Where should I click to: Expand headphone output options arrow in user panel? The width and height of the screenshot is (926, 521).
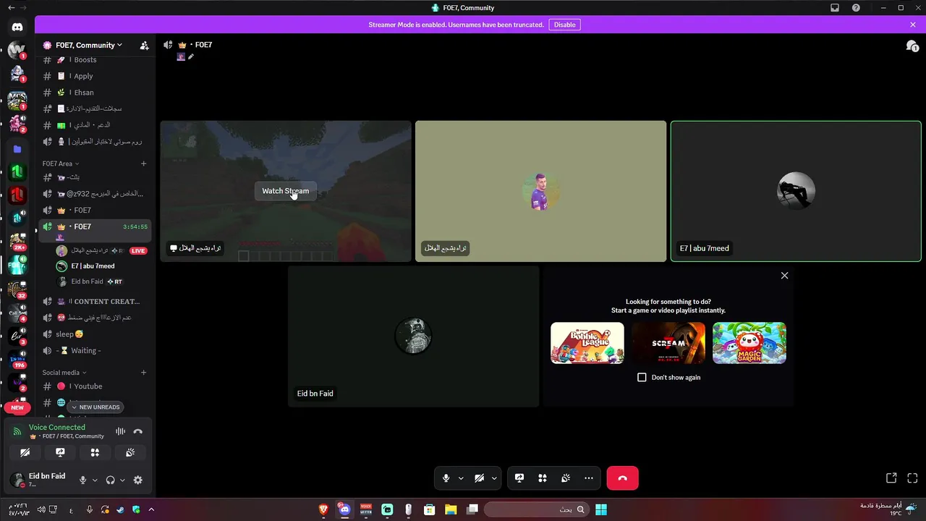coord(122,480)
